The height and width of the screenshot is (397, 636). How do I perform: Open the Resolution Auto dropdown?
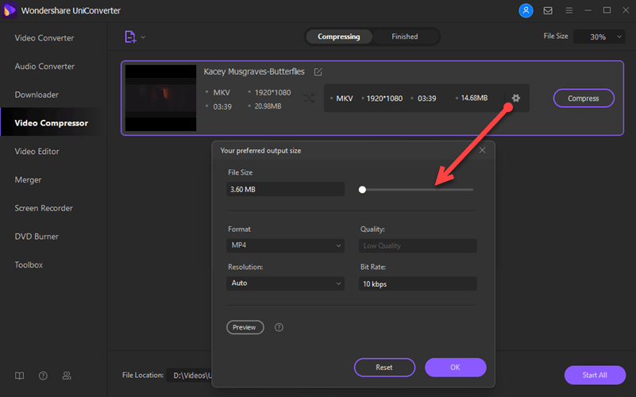click(285, 283)
